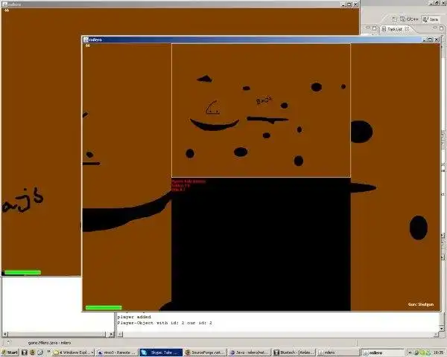This screenshot has height=357, width=447.
Task: Open the SourceForge.net browser taskbar item
Action: tap(205, 353)
